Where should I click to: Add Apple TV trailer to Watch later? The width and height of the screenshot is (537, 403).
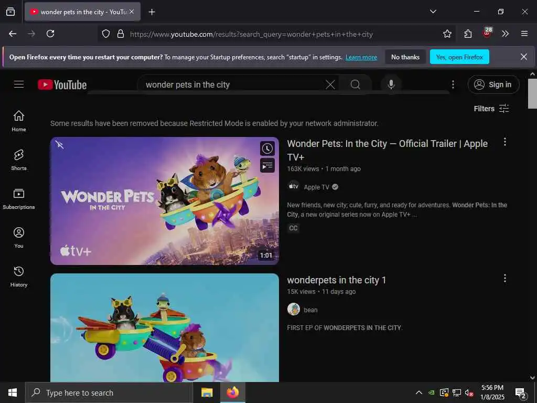[267, 149]
